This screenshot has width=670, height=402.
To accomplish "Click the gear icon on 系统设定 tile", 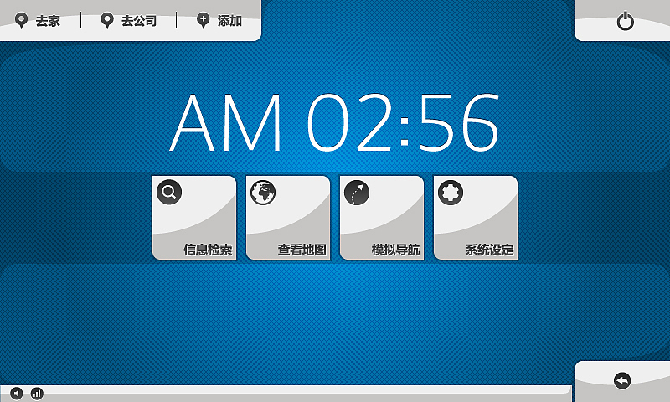I will 451,193.
